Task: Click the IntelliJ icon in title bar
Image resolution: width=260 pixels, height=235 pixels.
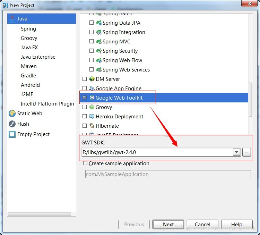Action: click(6, 5)
